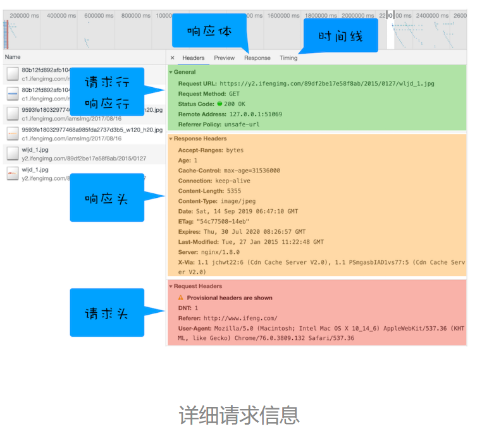Click the User-Agent header value

point(321,333)
